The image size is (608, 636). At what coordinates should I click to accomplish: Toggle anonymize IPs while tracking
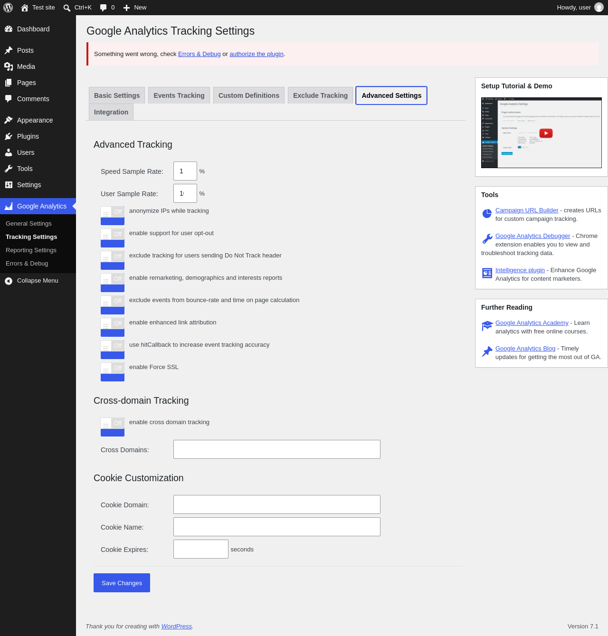click(113, 216)
